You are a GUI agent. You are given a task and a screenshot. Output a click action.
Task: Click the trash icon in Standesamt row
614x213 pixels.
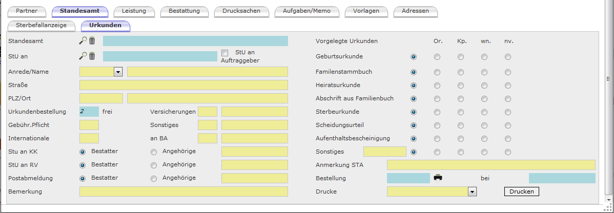[92, 41]
